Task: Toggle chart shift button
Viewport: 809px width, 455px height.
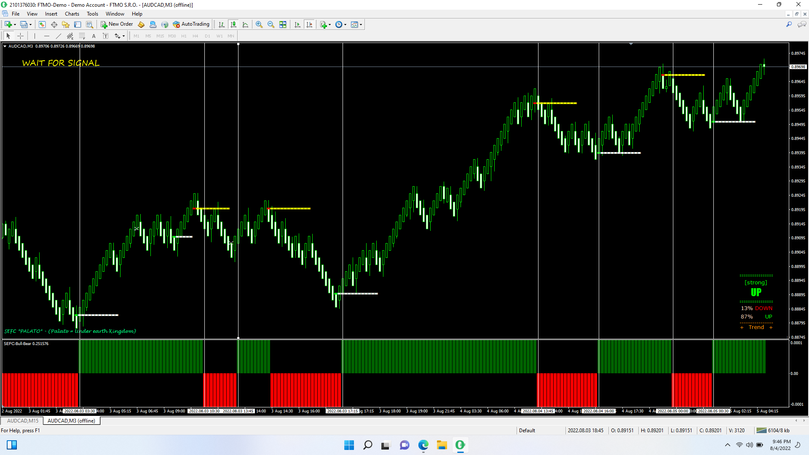Action: point(309,24)
